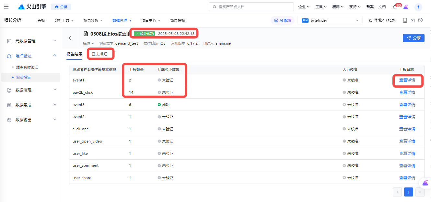Click the notification bell icon
Image resolution: width=431 pixels, height=202 pixels.
pyautogui.click(x=394, y=7)
